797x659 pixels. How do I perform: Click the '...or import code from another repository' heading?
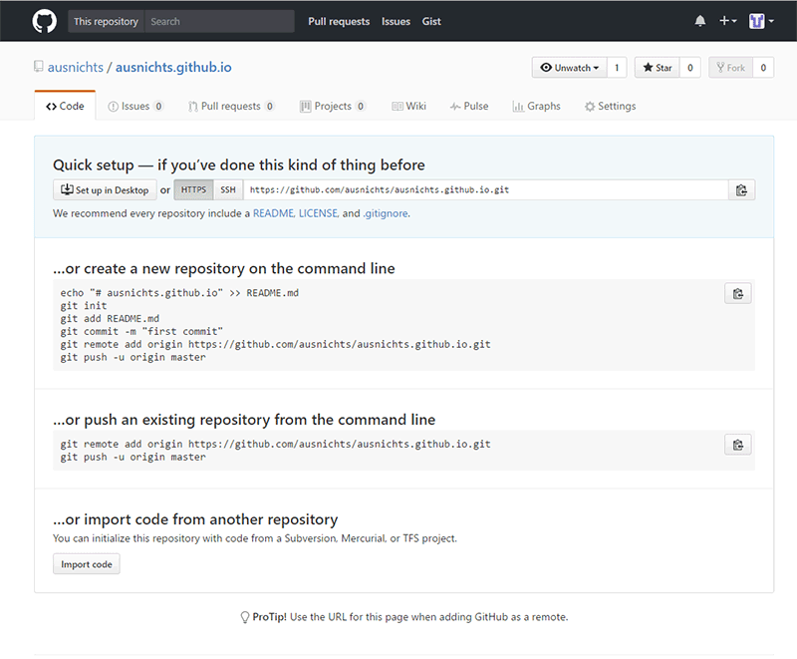point(195,519)
